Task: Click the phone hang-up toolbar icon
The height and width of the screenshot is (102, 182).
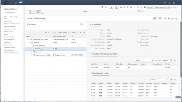Action: [128, 7]
